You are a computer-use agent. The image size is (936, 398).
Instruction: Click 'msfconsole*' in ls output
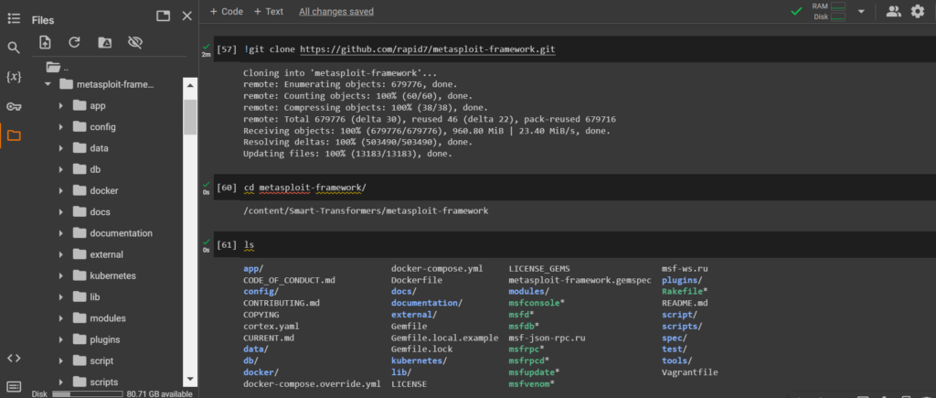pos(537,303)
